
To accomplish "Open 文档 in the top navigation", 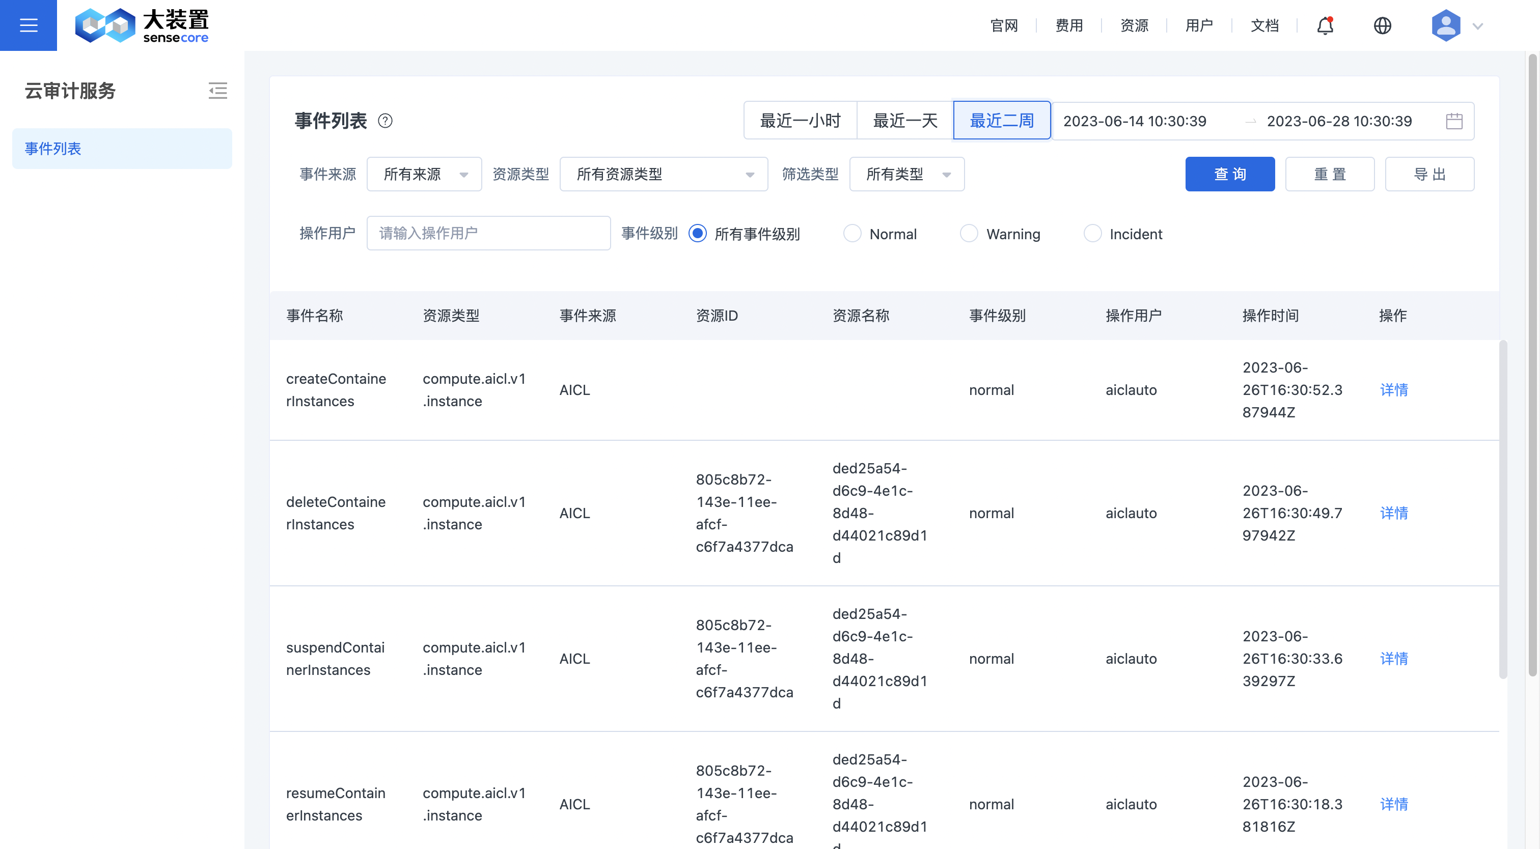I will coord(1264,25).
